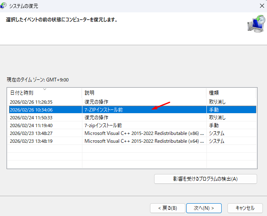Close the システムの復元 window
The height and width of the screenshot is (216, 267).
point(262,6)
